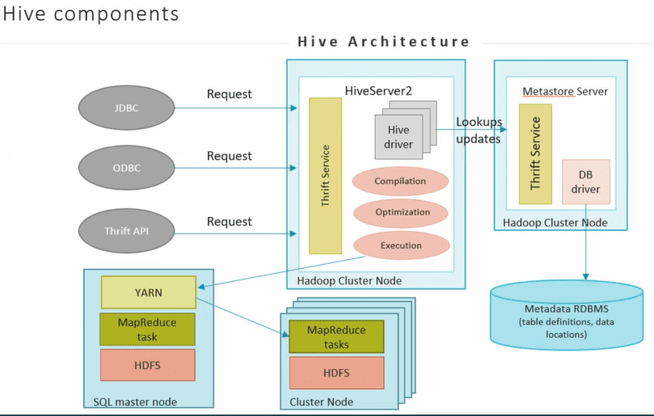Click the Hive Architecture title text
The image size is (654, 416).
click(383, 42)
